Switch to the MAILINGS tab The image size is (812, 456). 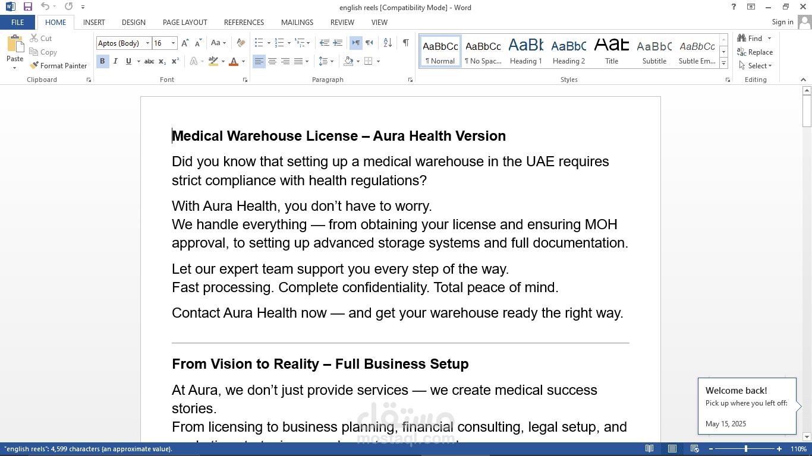[x=297, y=23]
